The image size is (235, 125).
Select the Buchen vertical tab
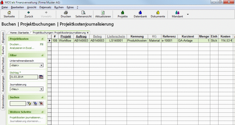pyautogui.click(x=3, y=50)
